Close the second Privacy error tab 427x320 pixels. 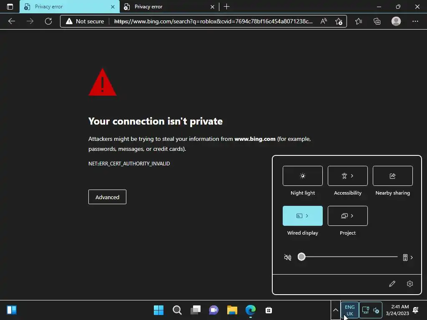pyautogui.click(x=212, y=7)
